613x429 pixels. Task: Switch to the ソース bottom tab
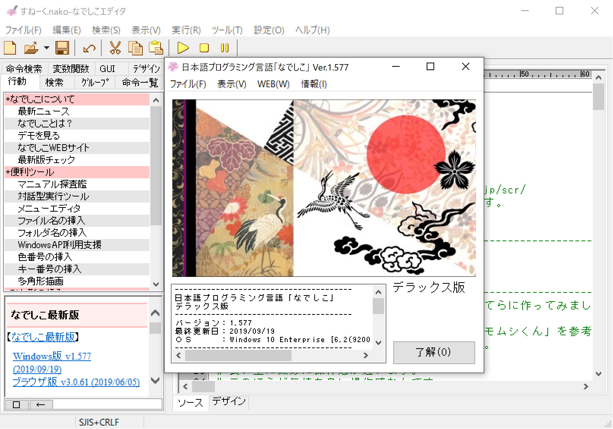[x=190, y=403]
